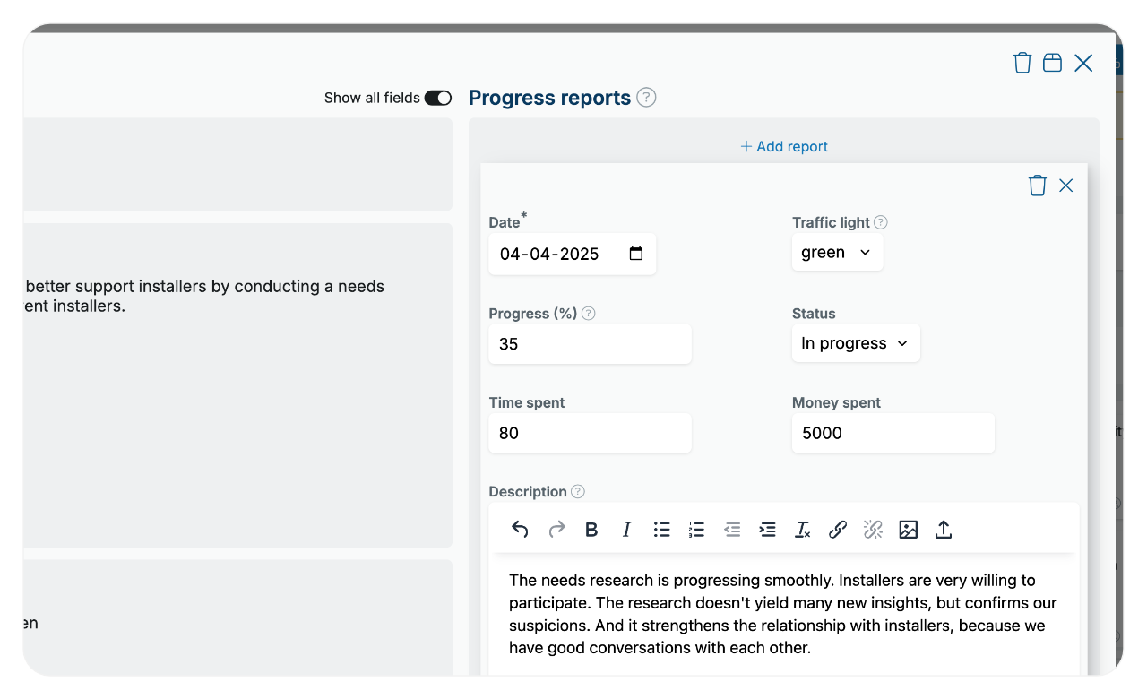The image size is (1147, 699).
Task: Undo the last edit in description editor
Action: (520, 530)
